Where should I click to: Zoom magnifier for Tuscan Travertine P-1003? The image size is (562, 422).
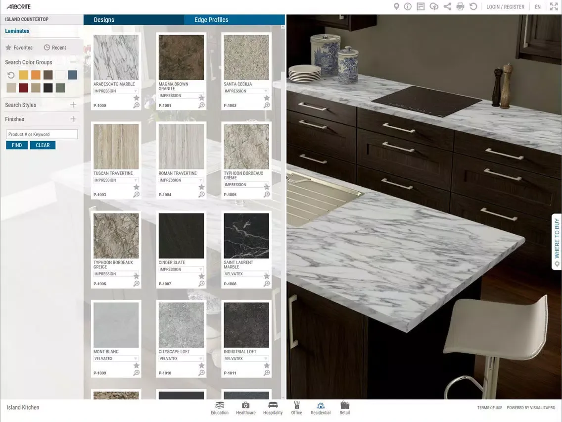point(137,195)
